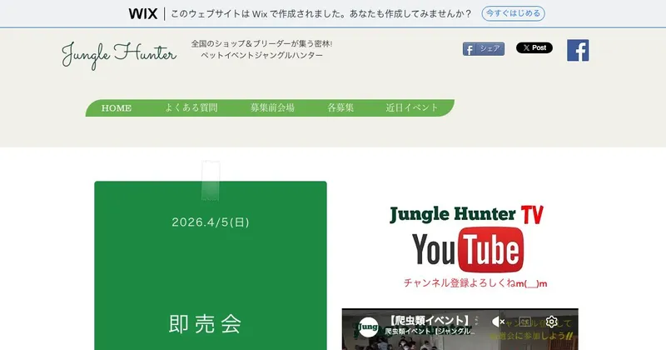Click the 2026.4/5(日) date text
This screenshot has height=350, width=666.
click(211, 222)
